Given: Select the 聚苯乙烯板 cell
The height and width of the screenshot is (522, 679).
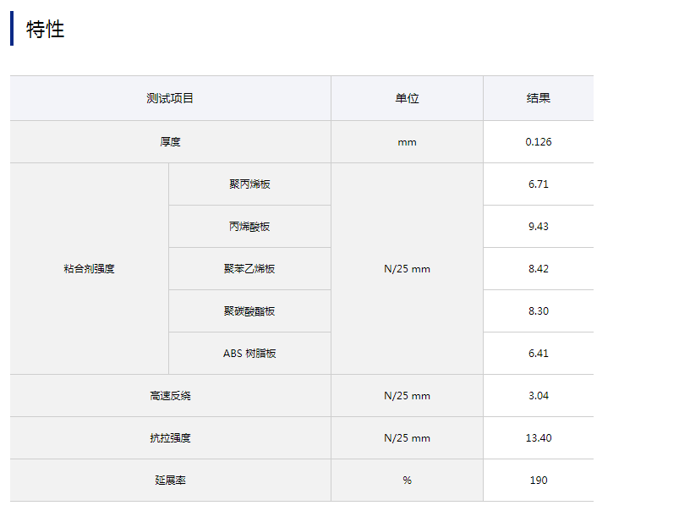Looking at the screenshot, I should (249, 269).
